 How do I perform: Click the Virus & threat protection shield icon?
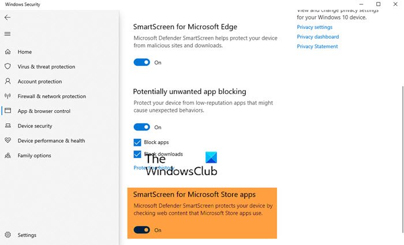(x=8, y=67)
